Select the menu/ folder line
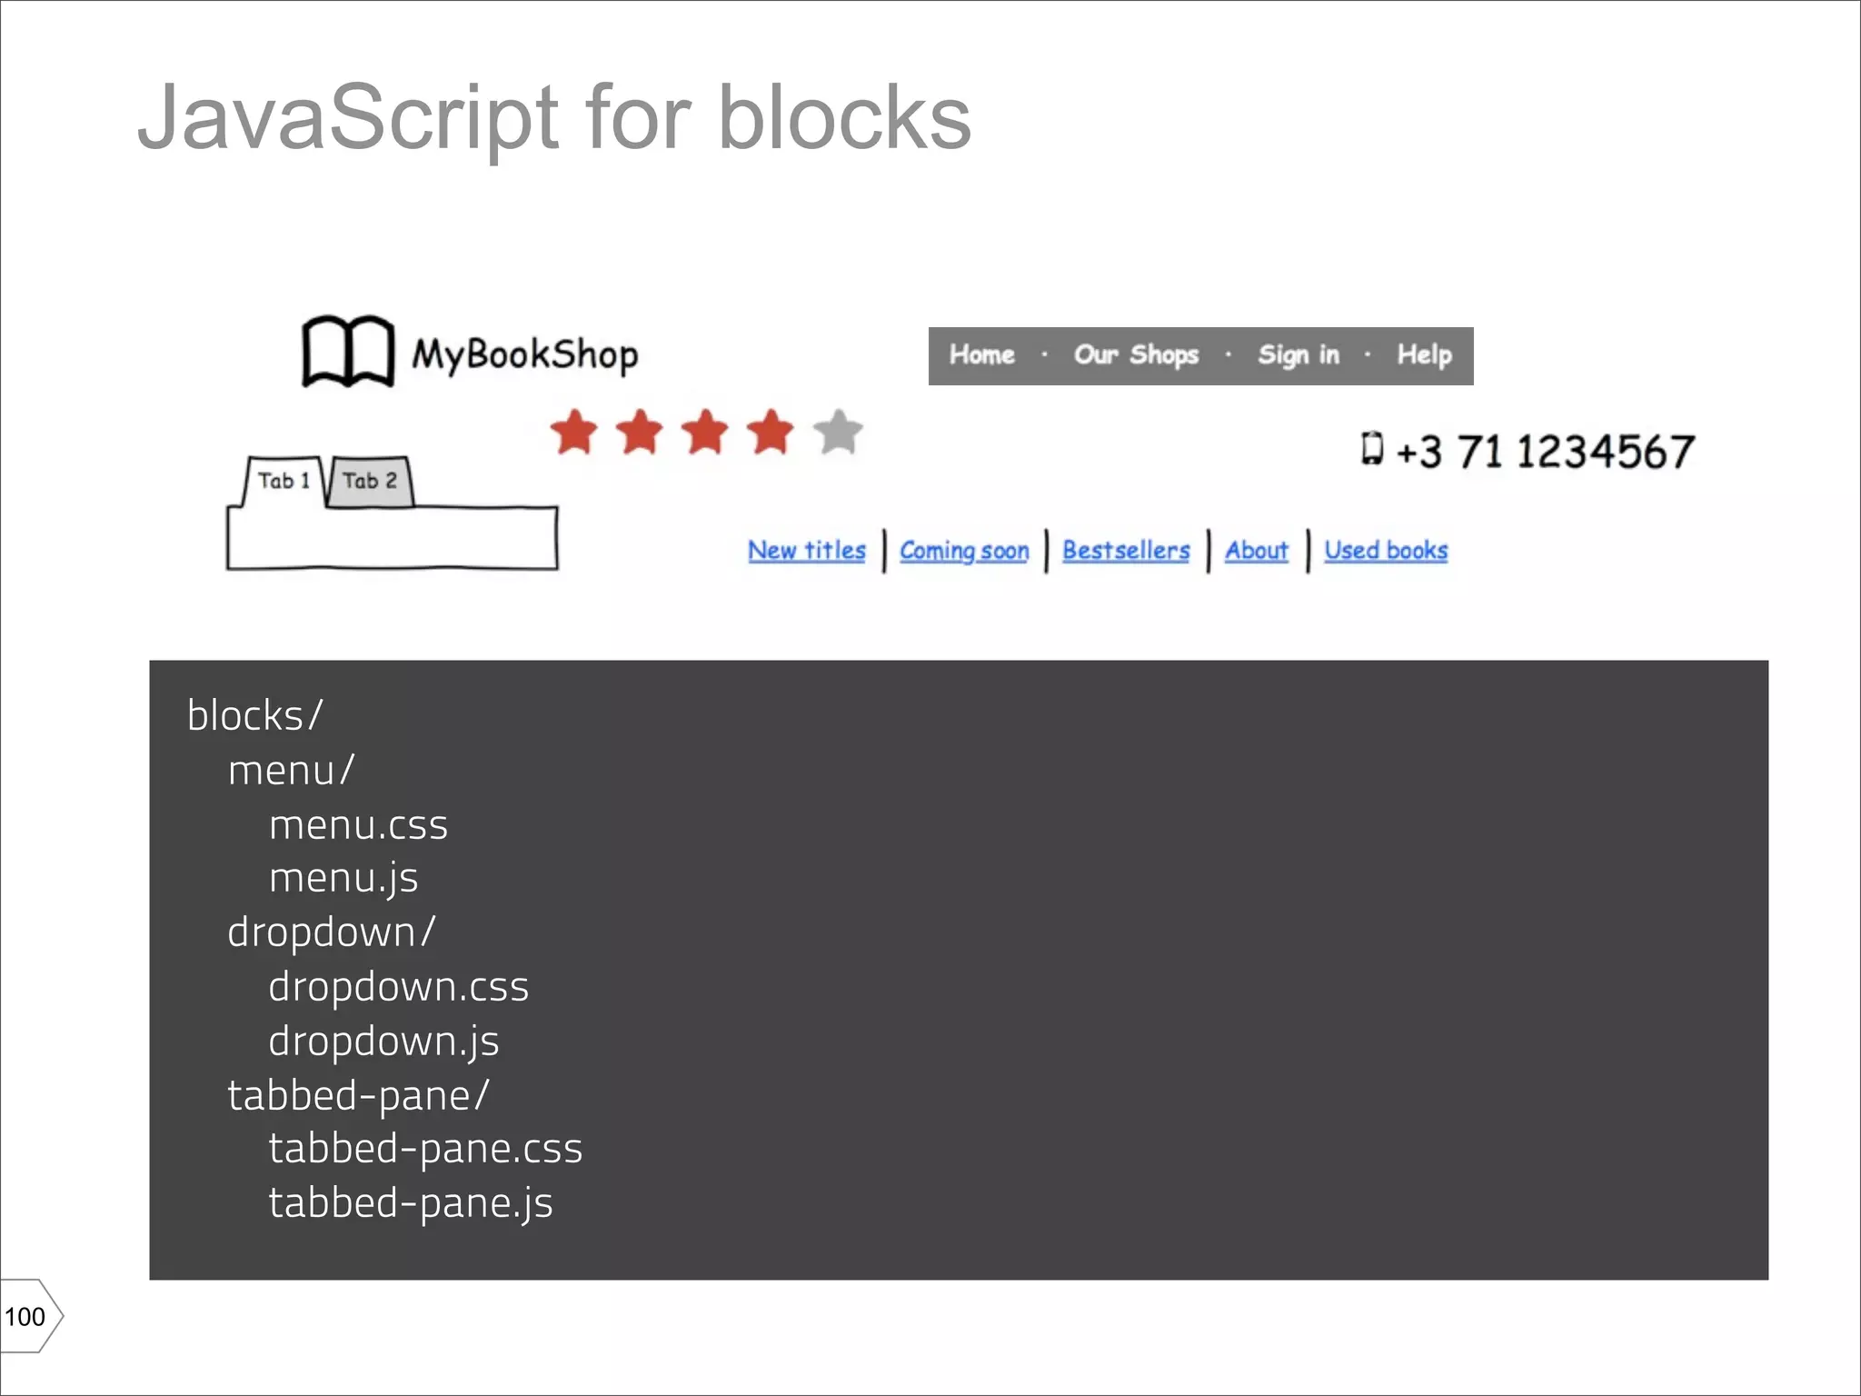1861x1396 pixels. [291, 770]
